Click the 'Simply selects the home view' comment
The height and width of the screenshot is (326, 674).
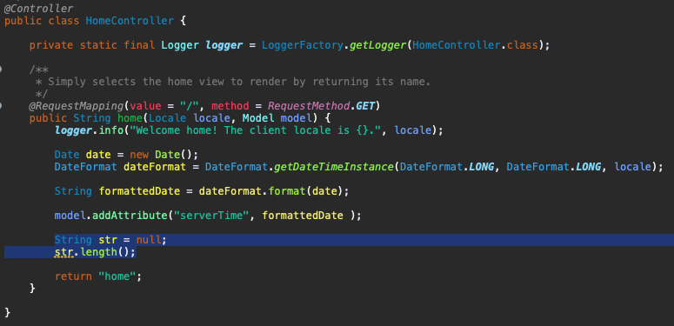[238, 82]
